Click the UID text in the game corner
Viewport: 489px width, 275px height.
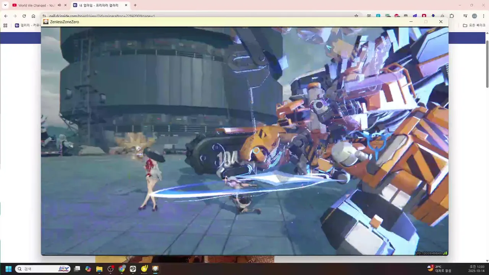coord(429,253)
